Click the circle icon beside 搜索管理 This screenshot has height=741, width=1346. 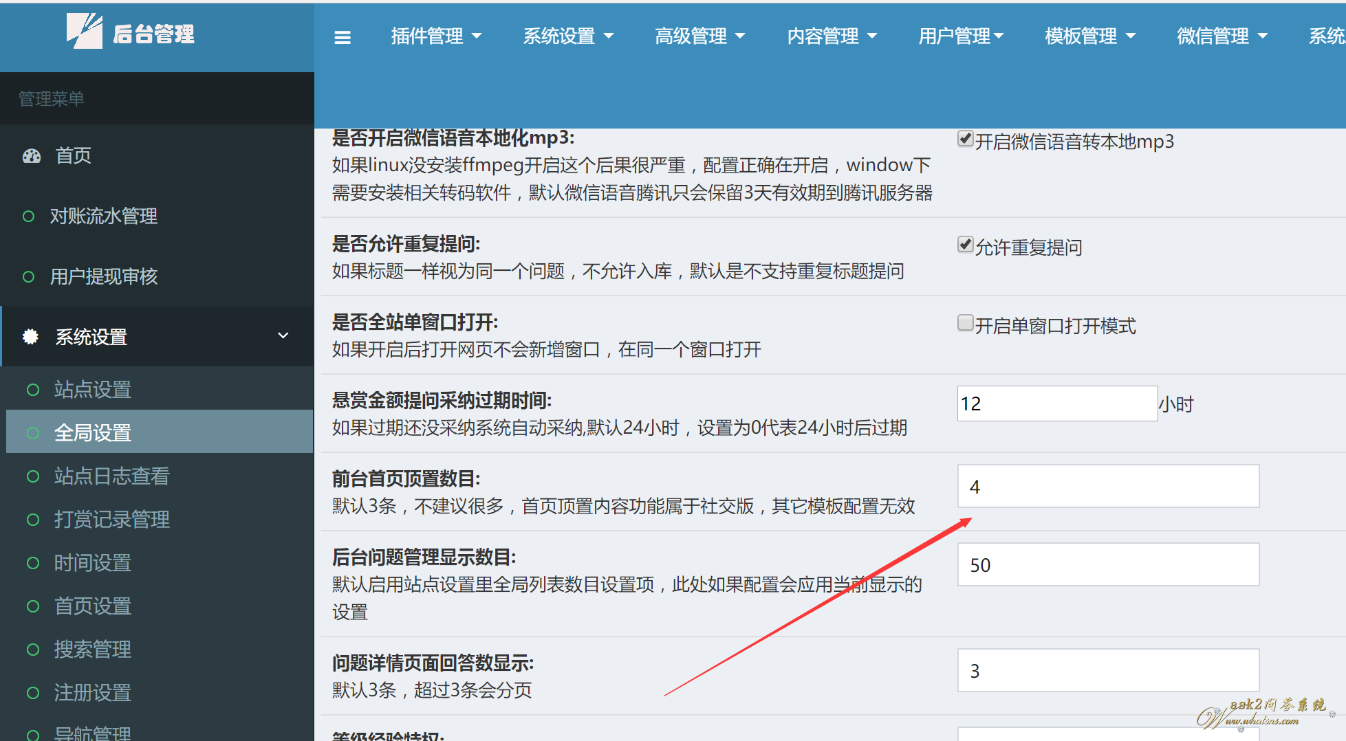pyautogui.click(x=32, y=650)
